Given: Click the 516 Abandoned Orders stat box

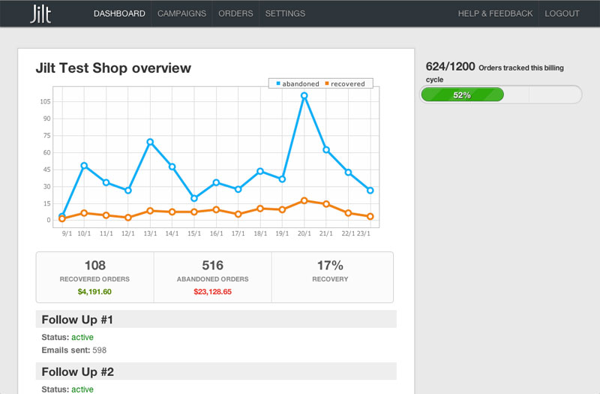Looking at the screenshot, I should [213, 277].
